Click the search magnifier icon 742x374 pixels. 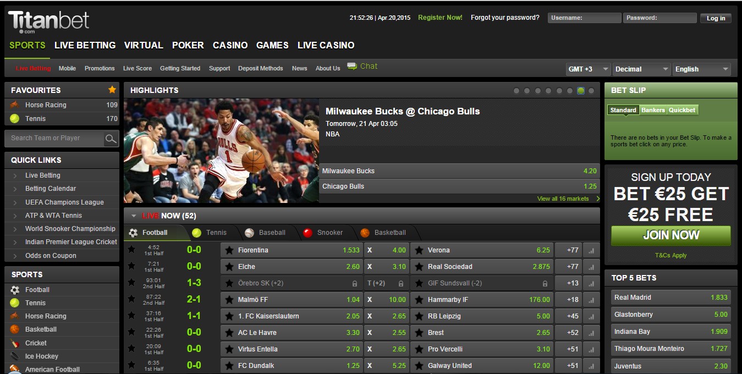pos(111,139)
